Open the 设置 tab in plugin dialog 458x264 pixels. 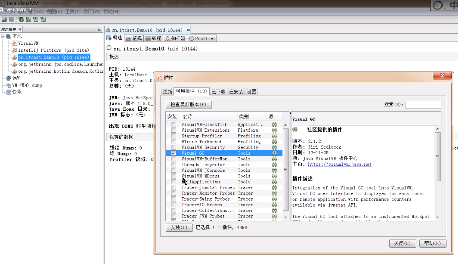pos(251,92)
